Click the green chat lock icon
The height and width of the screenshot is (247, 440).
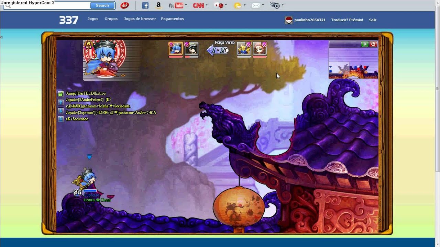(x=60, y=94)
